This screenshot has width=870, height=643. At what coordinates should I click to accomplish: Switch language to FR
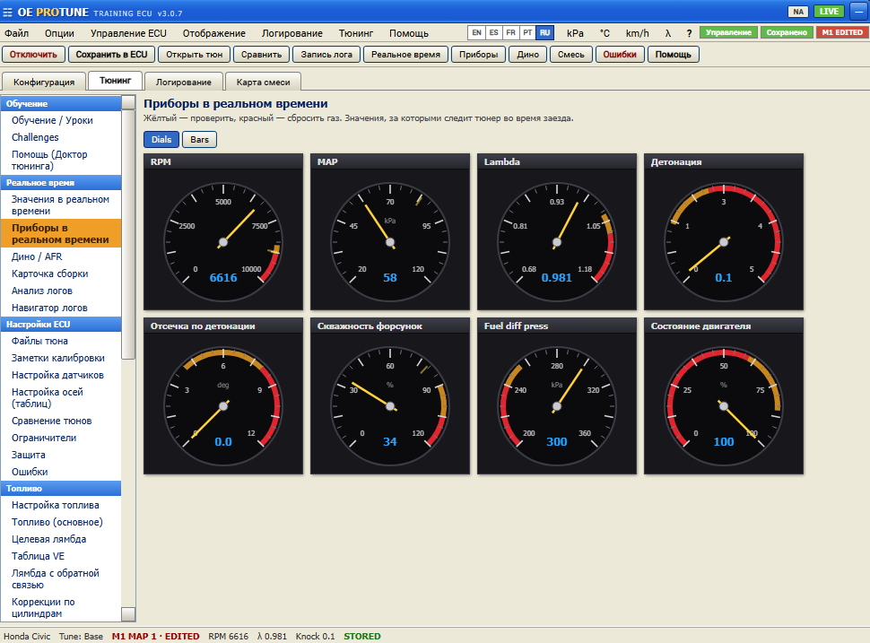click(x=510, y=32)
